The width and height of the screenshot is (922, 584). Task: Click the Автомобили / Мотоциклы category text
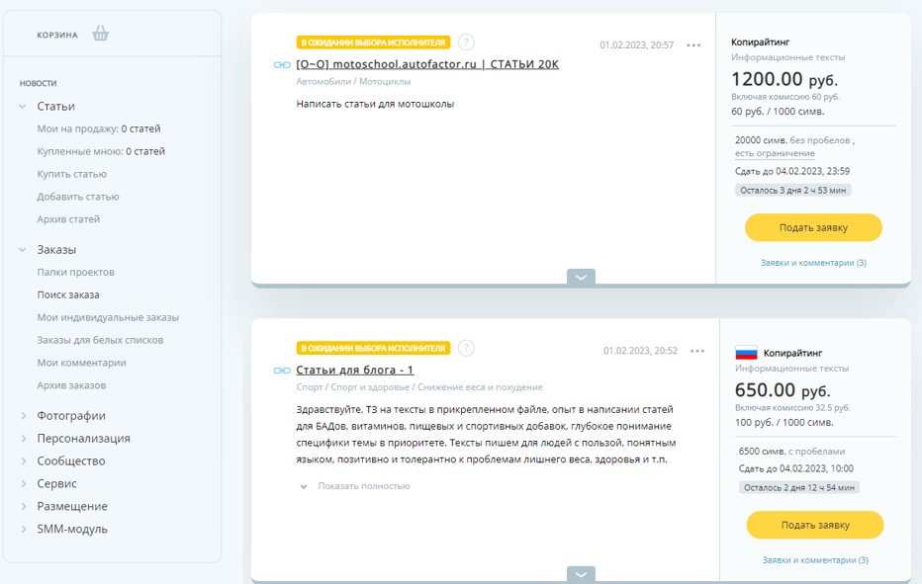pyautogui.click(x=353, y=82)
